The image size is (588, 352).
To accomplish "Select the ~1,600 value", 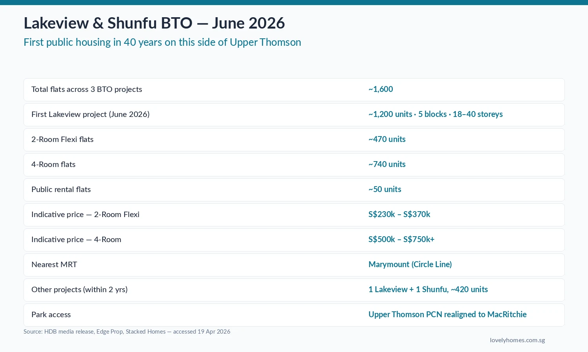I will tap(380, 89).
